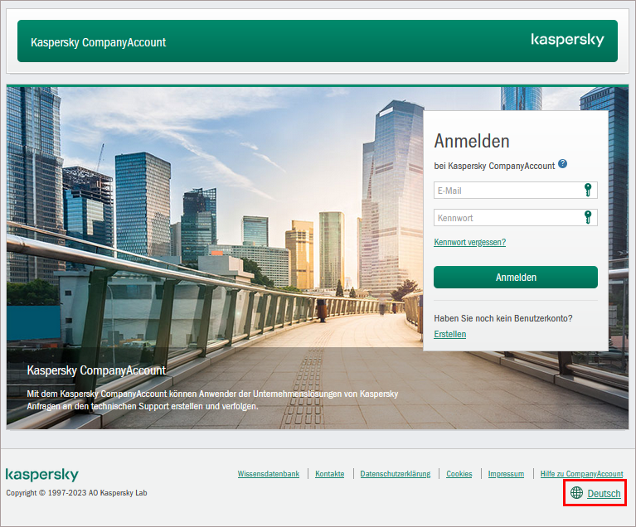
Task: Open the Kontakte footer link
Action: click(330, 473)
